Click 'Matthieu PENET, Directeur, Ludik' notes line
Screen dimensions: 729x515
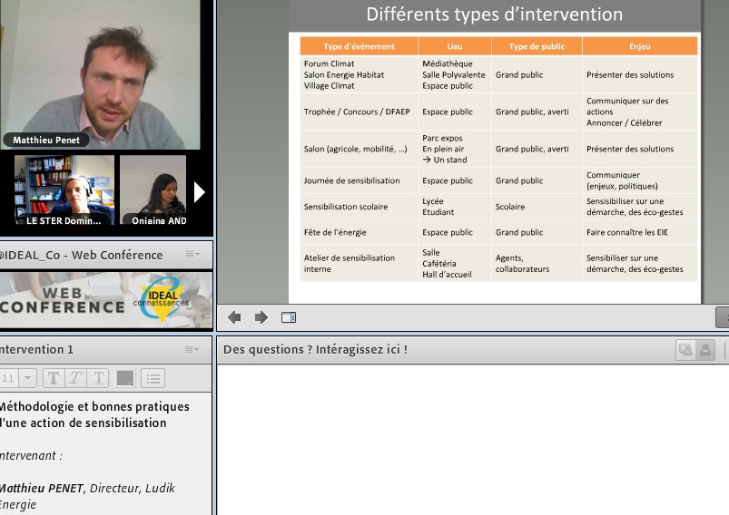(87, 488)
